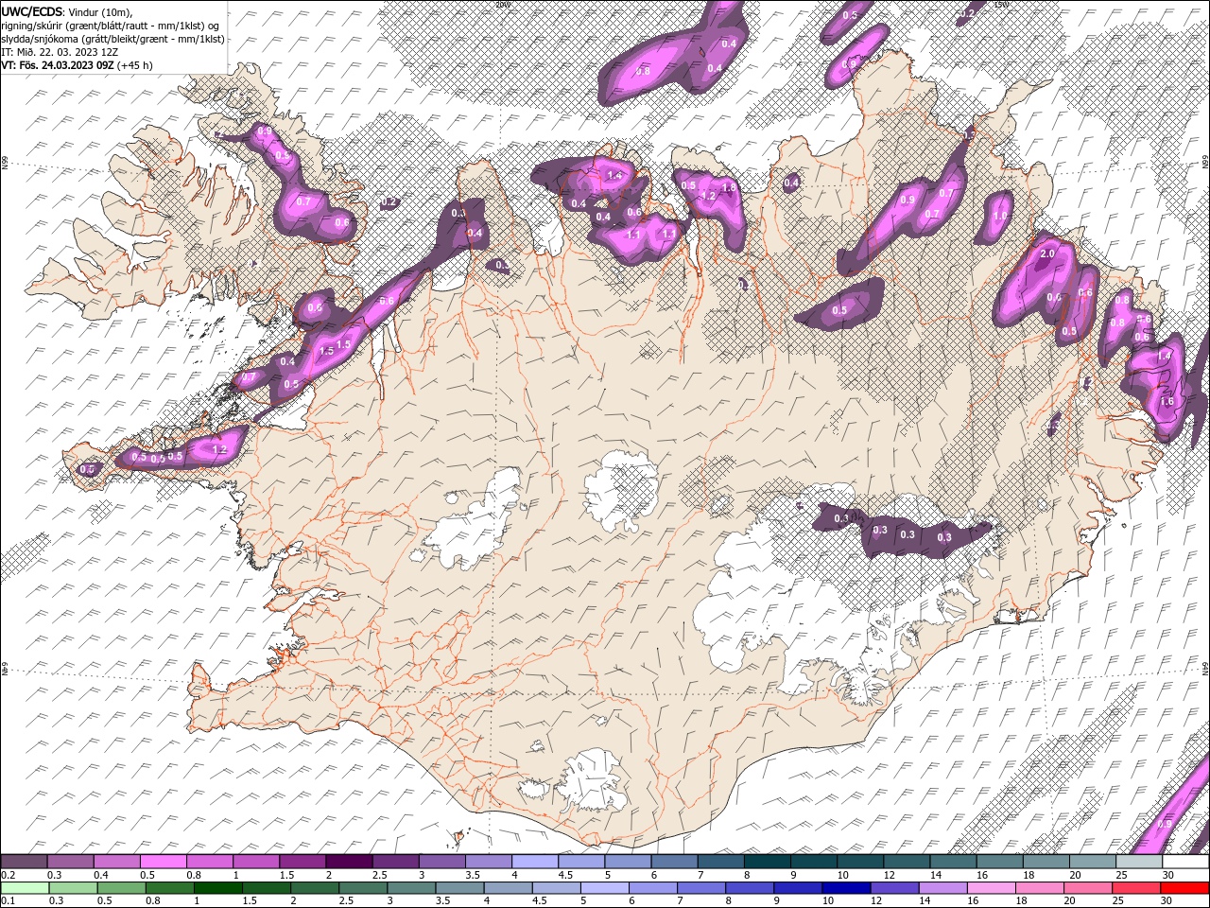Screen dimensions: 1210x908
Task: Click the slate blue 6 snowfall swatch
Action: (674, 862)
